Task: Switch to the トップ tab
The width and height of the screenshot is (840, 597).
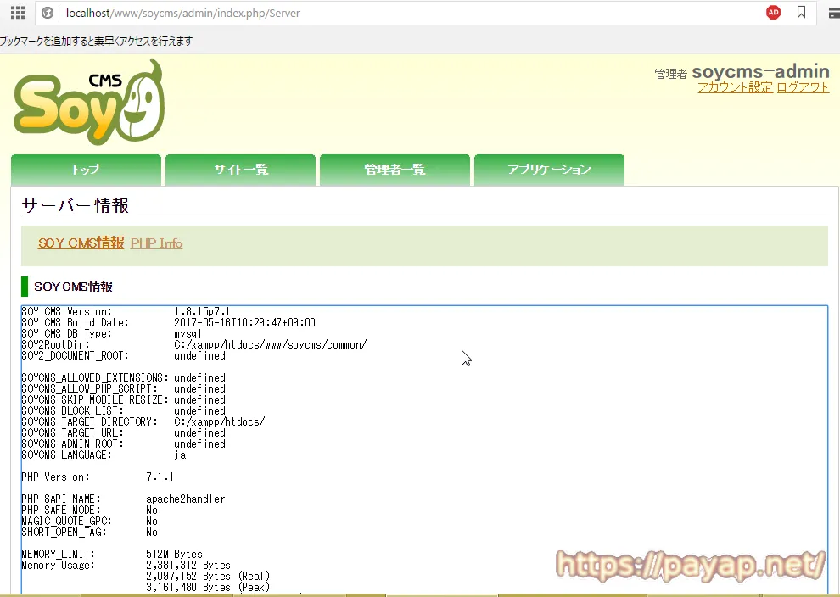Action: [85, 170]
